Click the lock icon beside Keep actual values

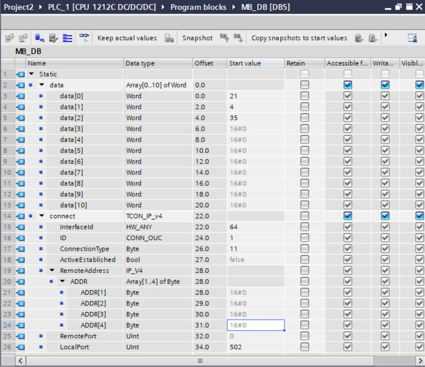(169, 38)
